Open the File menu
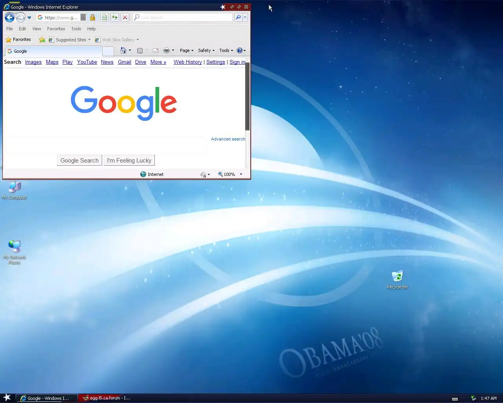This screenshot has width=503, height=403. 9,29
